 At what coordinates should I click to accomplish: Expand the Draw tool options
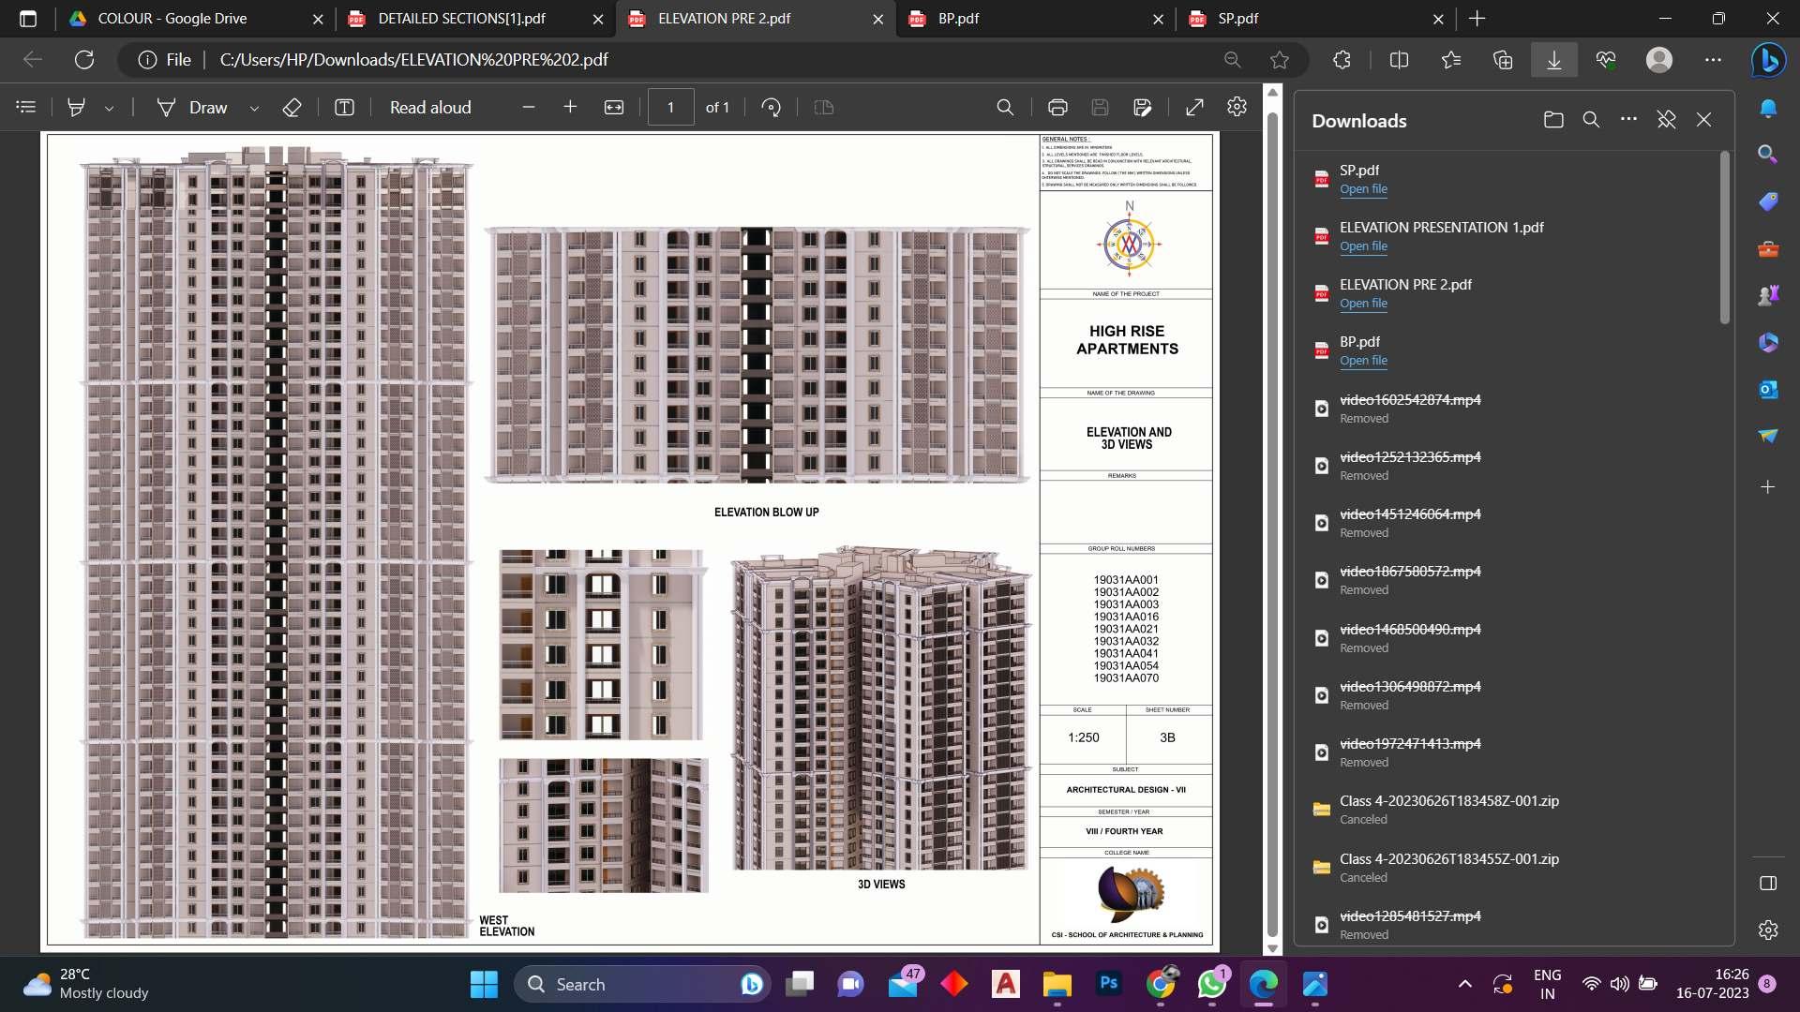254,107
